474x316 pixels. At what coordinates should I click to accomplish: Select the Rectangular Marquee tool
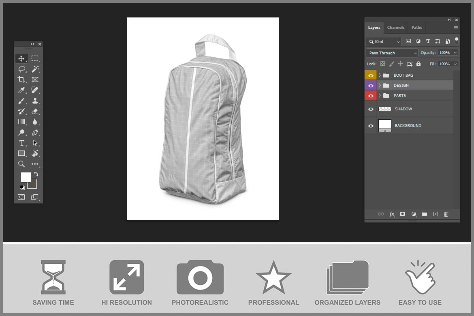[x=35, y=58]
